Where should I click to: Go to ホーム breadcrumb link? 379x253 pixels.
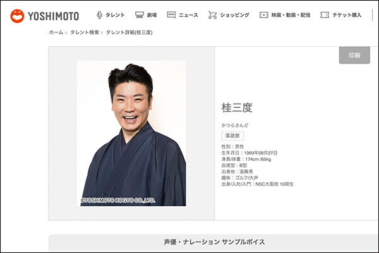[56, 32]
